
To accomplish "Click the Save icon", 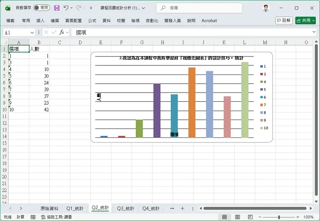I will pyautogui.click(x=57, y=8).
